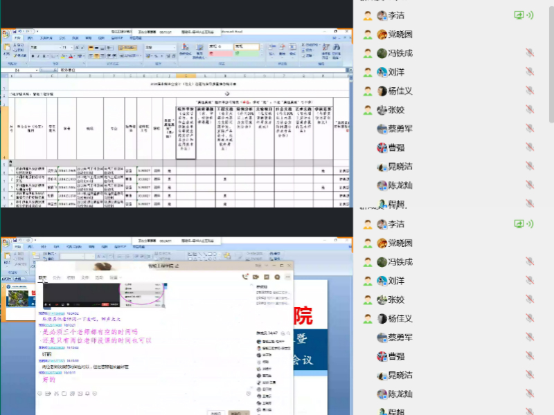The width and height of the screenshot is (554, 415).
Task: Toggle the mute icon beside 刘洋 in top list
Action: point(530,72)
